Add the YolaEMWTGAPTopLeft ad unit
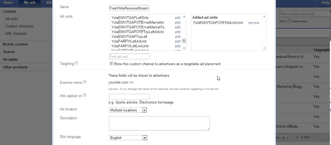This screenshot has width=331, height=145. click(x=178, y=37)
